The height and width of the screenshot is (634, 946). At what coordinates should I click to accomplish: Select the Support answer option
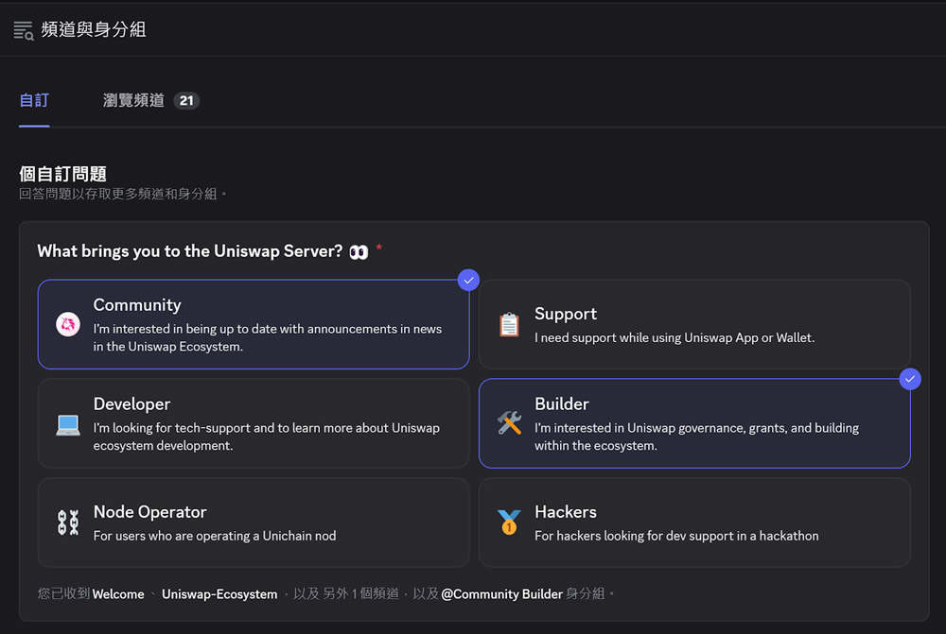tap(695, 324)
